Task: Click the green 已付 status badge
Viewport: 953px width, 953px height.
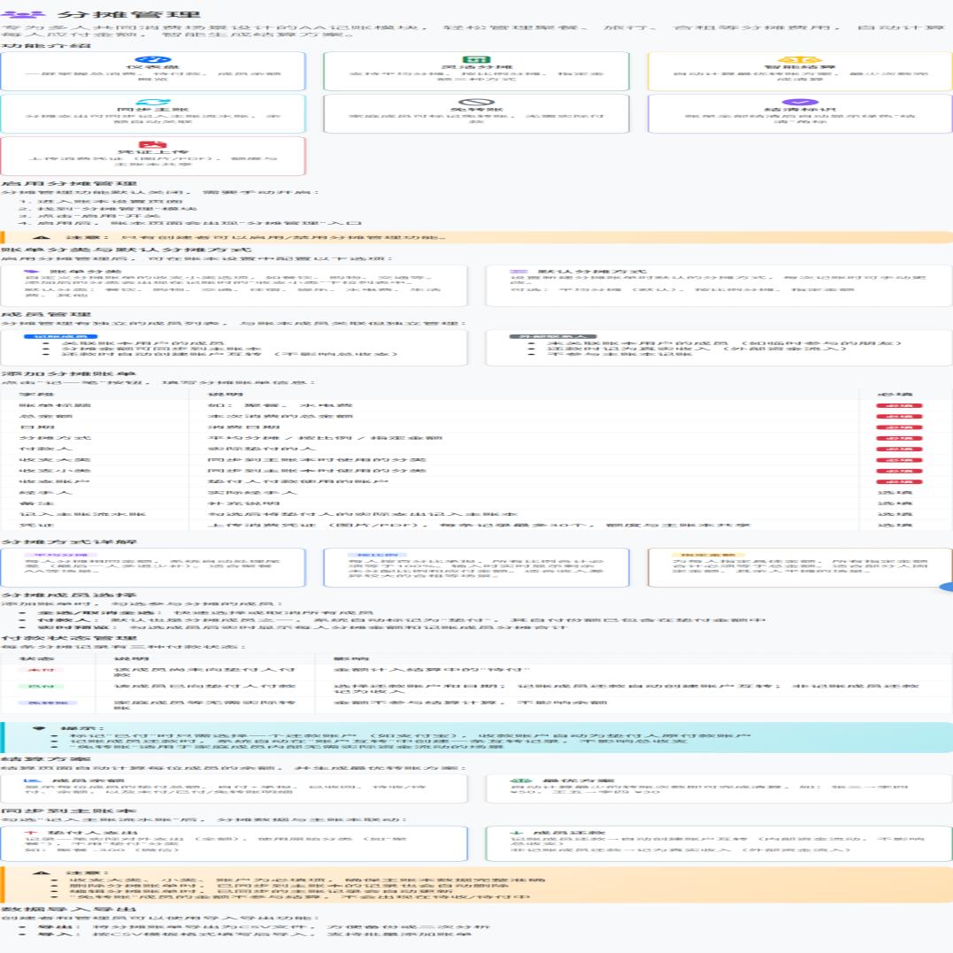Action: pos(42,686)
